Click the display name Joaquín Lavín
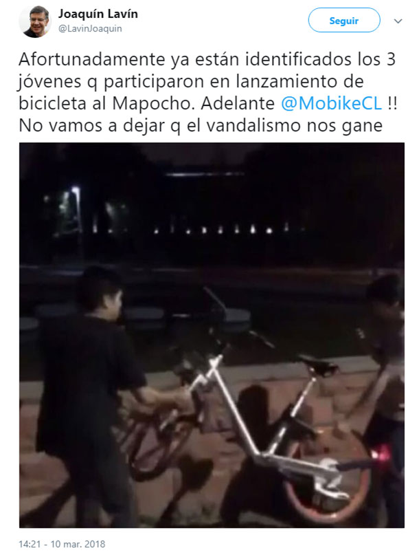The image size is (419, 555). coord(98,14)
